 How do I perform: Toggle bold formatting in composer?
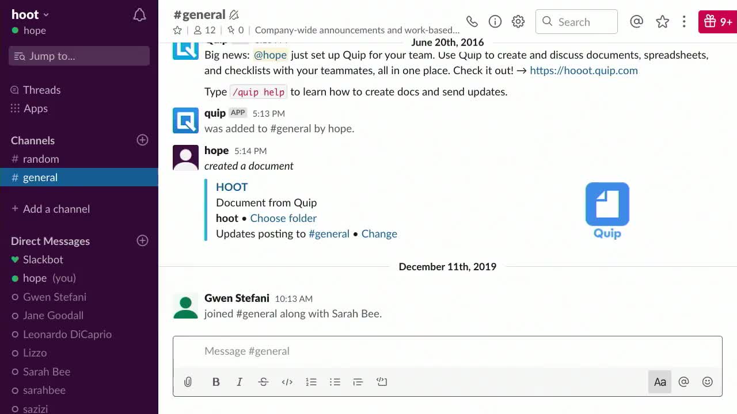click(x=216, y=382)
